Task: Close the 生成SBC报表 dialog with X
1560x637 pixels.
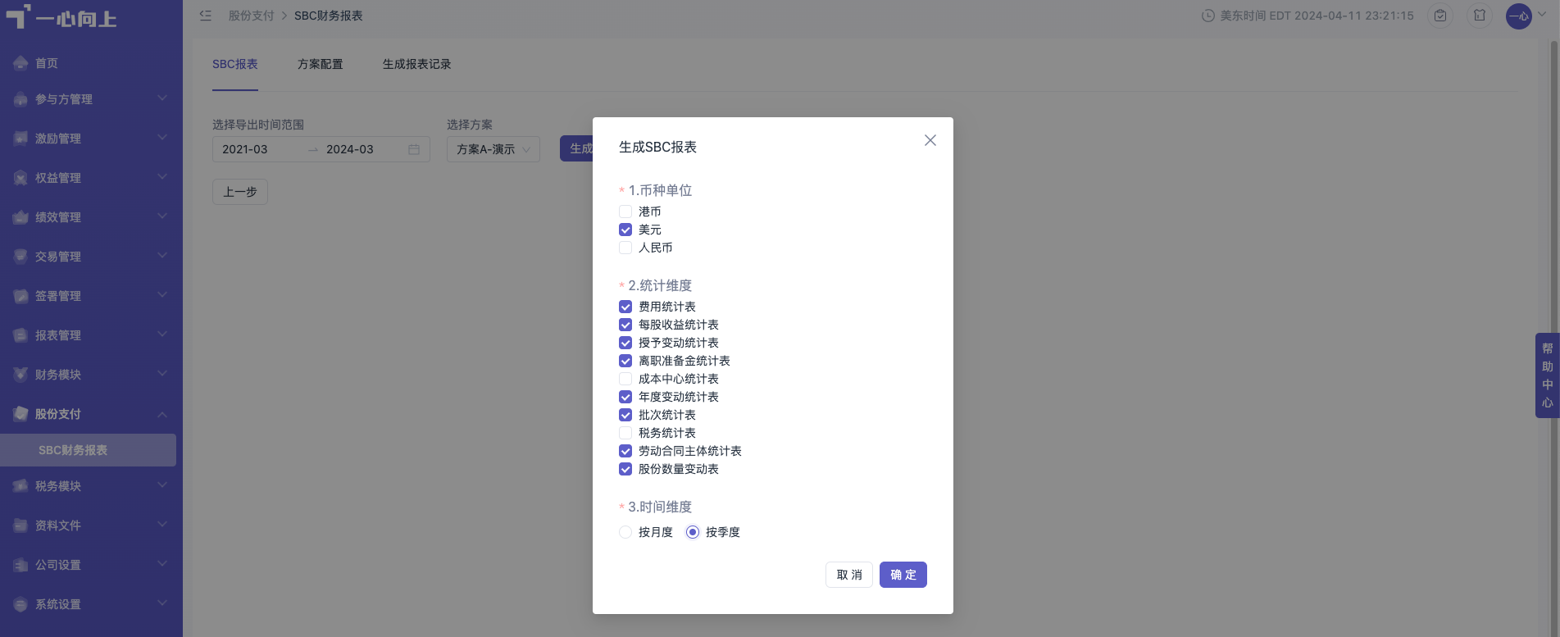Action: click(x=930, y=140)
